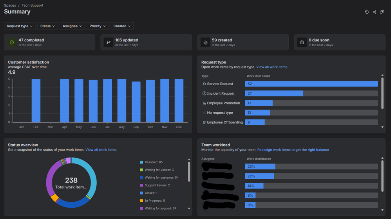Open the feedback icon in the header

(x=382, y=12)
